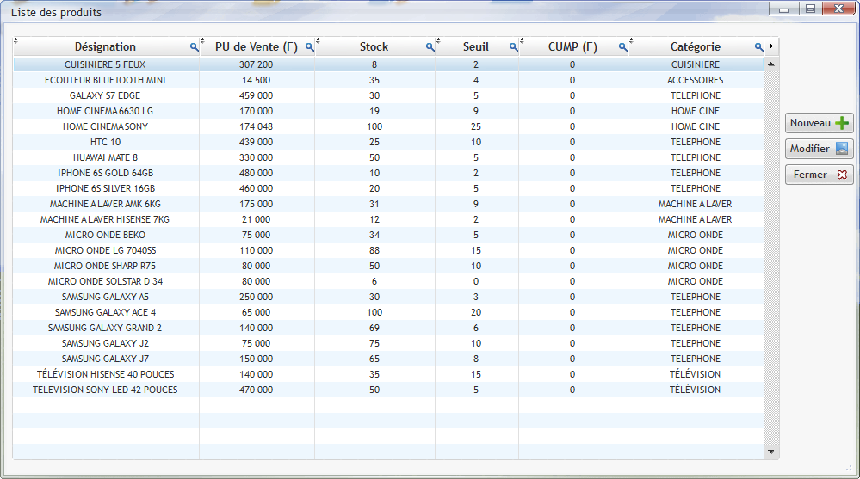Sort by the Catégorie column header
Screen dimensions: 860x479
point(695,47)
